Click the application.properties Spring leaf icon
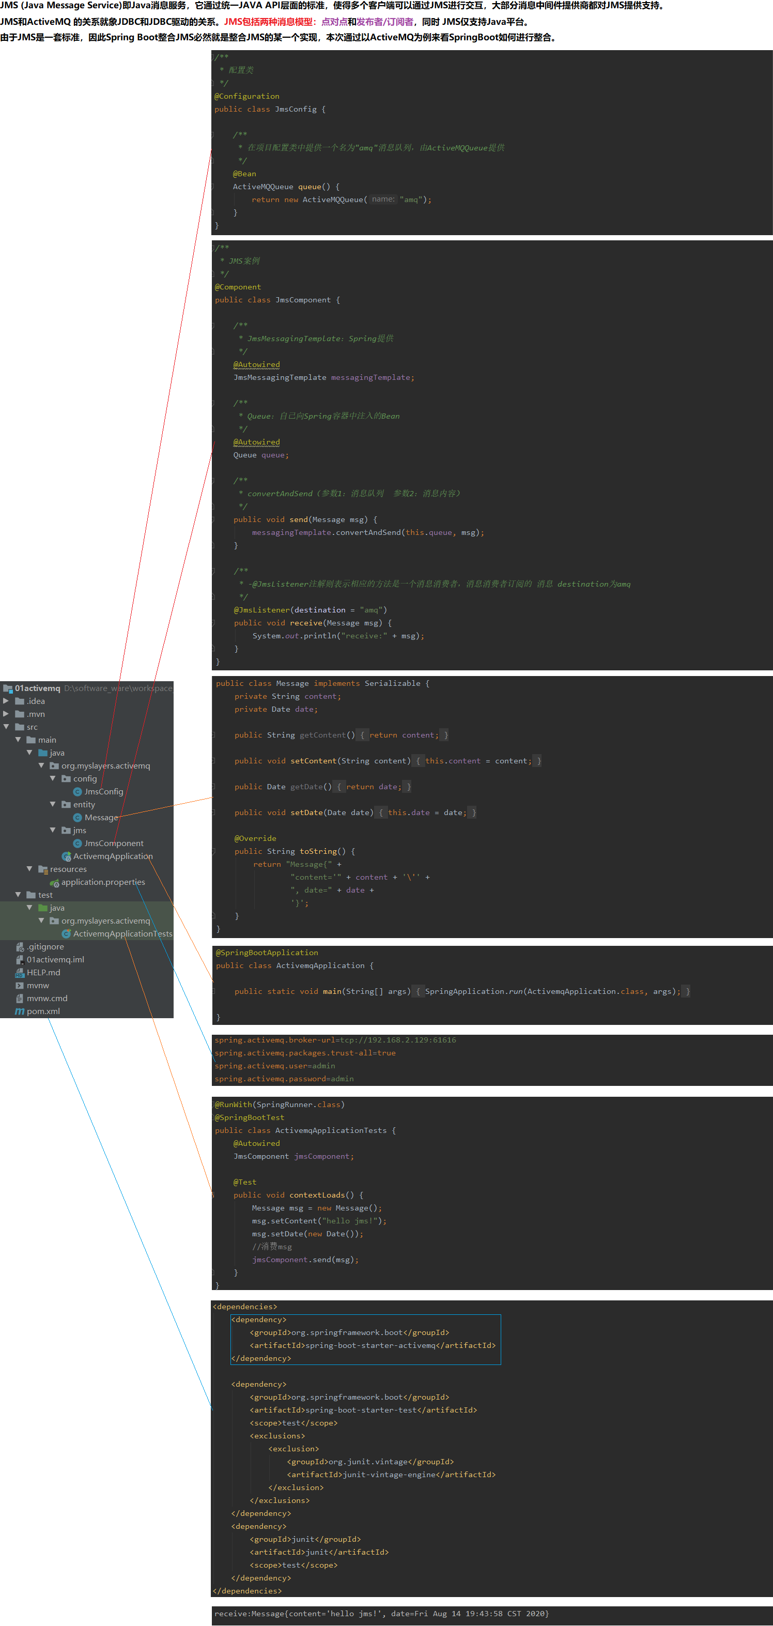Viewport: 773px width, 1626px height. [x=54, y=882]
